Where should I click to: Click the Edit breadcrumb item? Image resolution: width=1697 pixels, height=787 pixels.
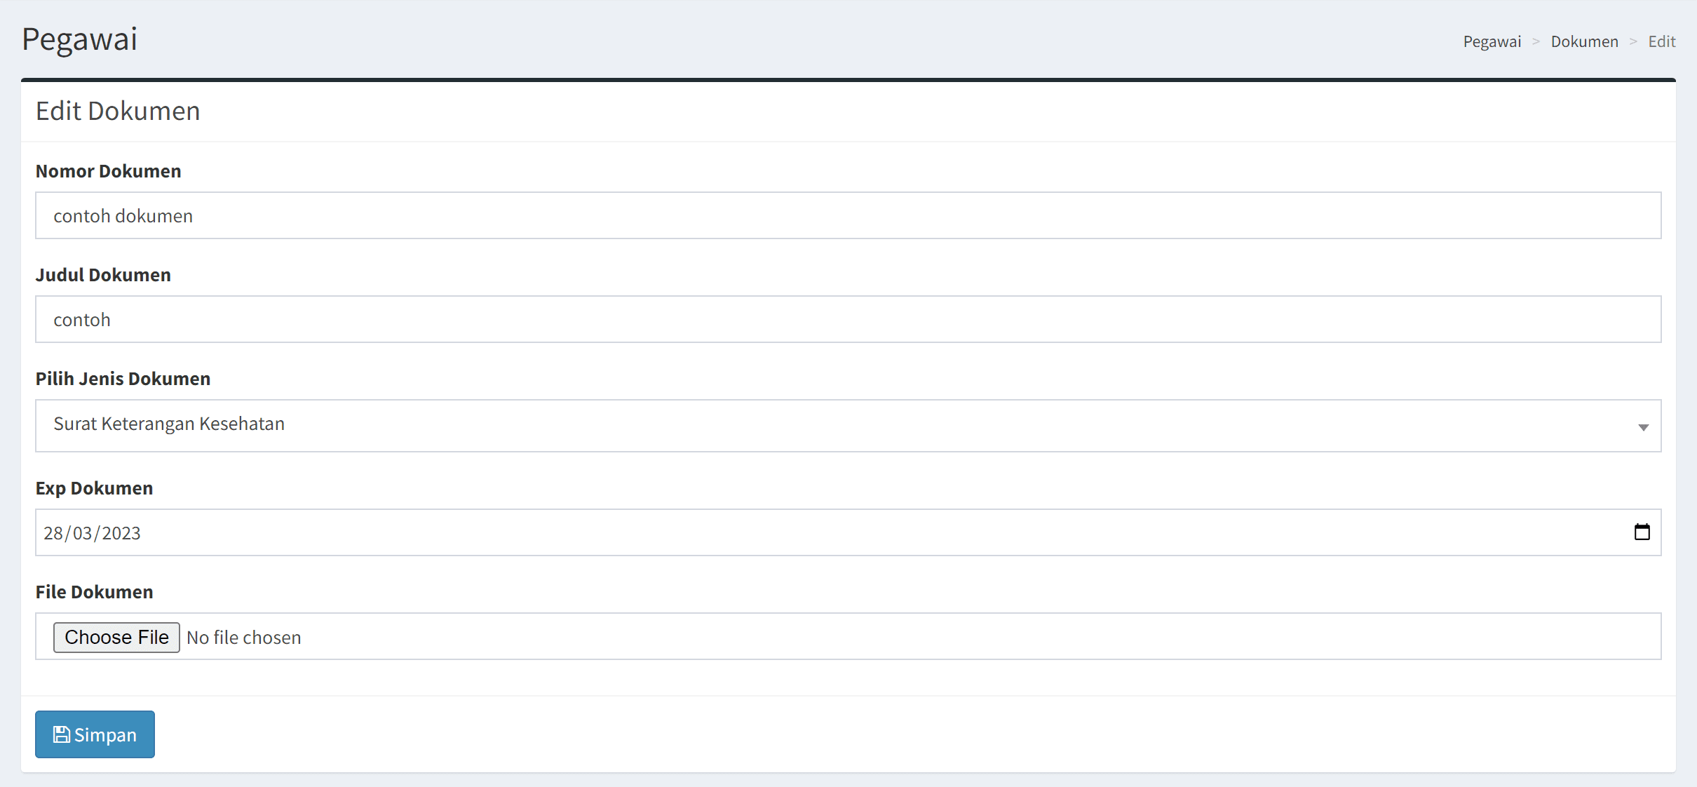(x=1661, y=42)
